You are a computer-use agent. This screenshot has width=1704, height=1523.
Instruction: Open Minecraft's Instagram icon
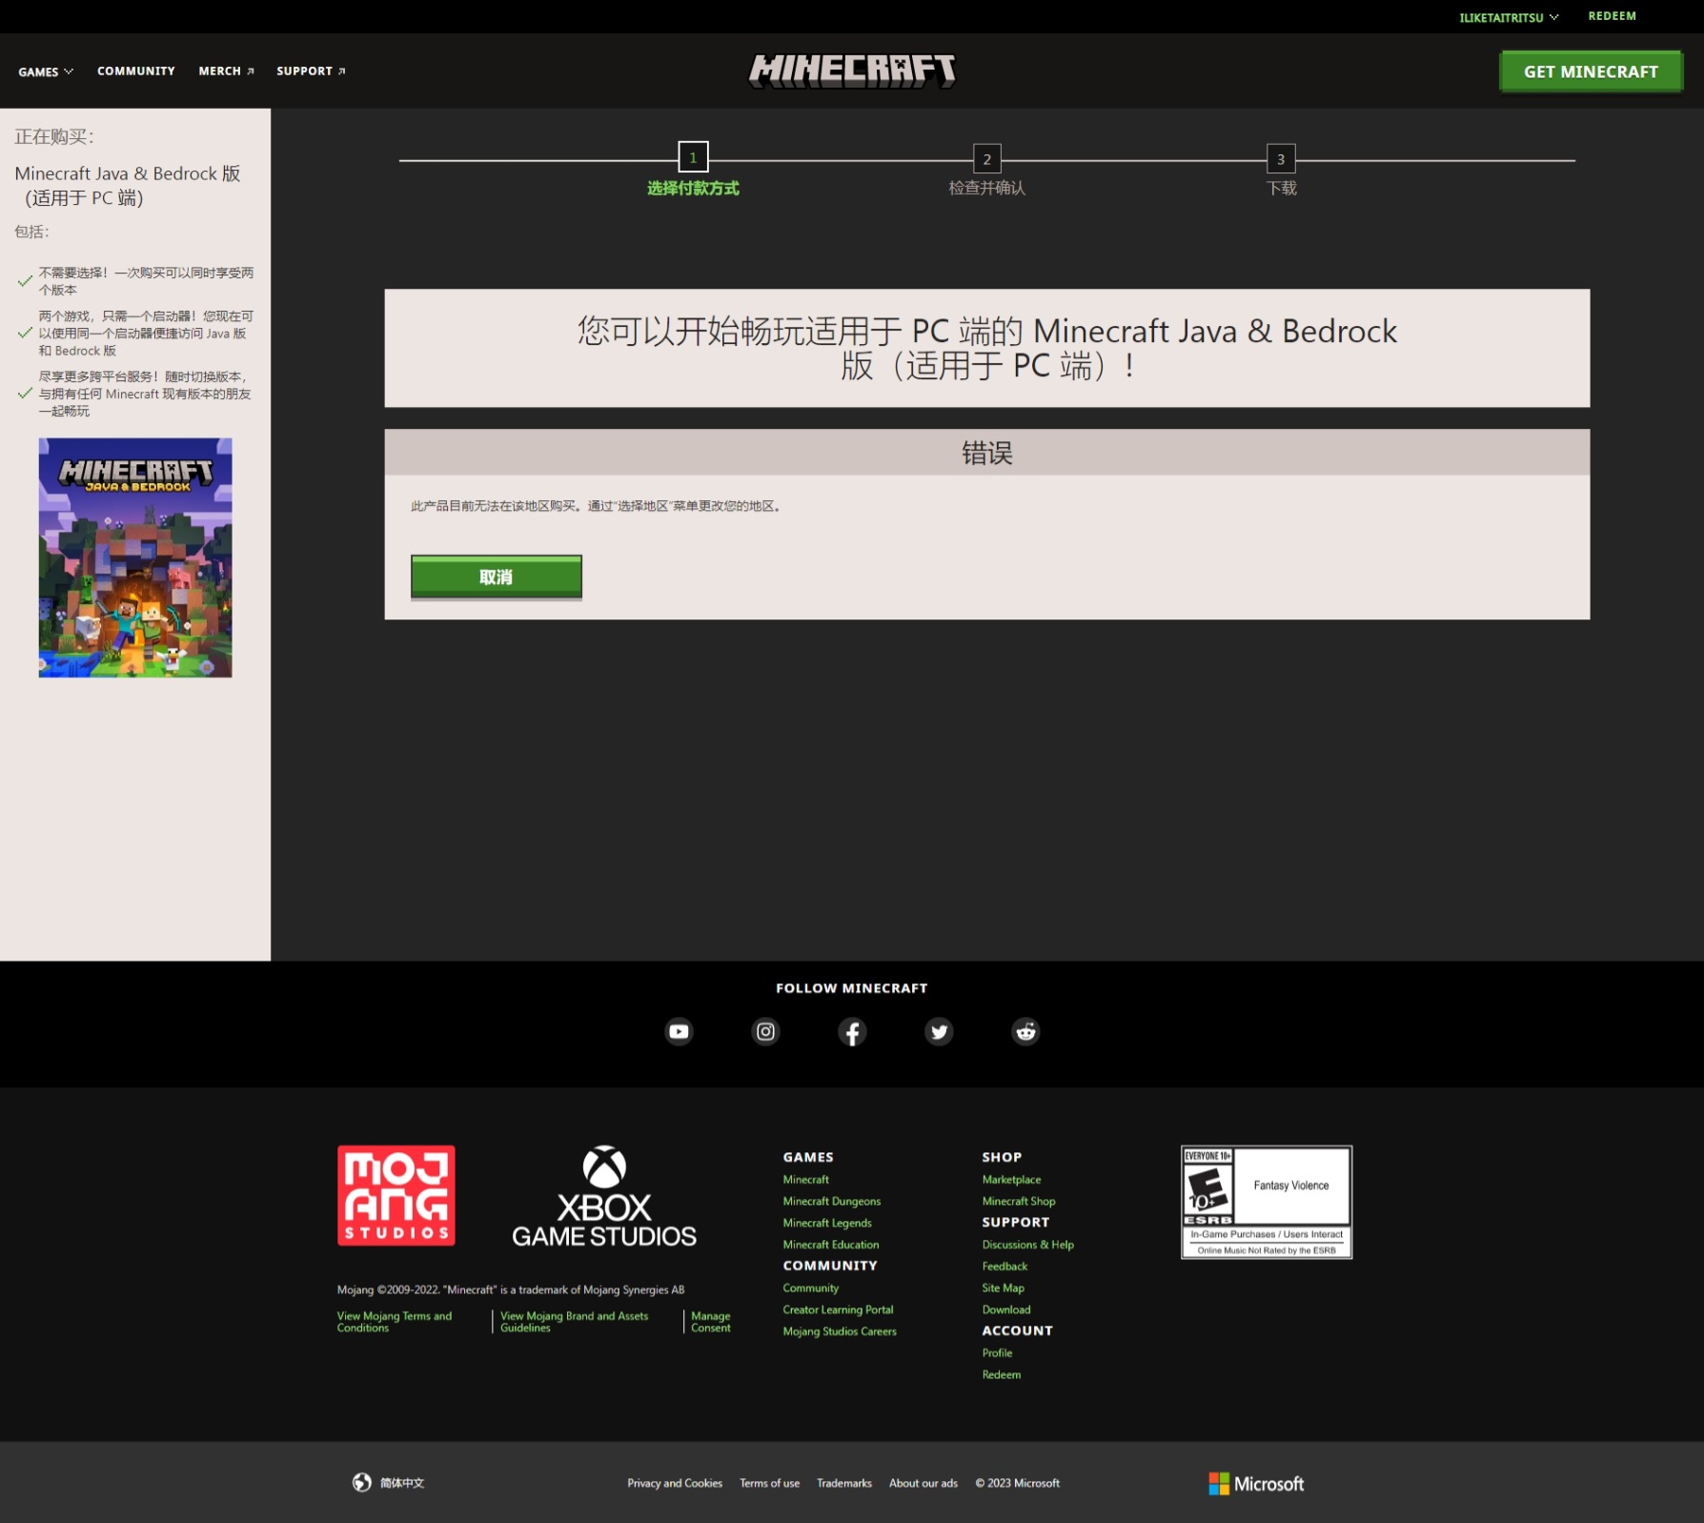[765, 1031]
